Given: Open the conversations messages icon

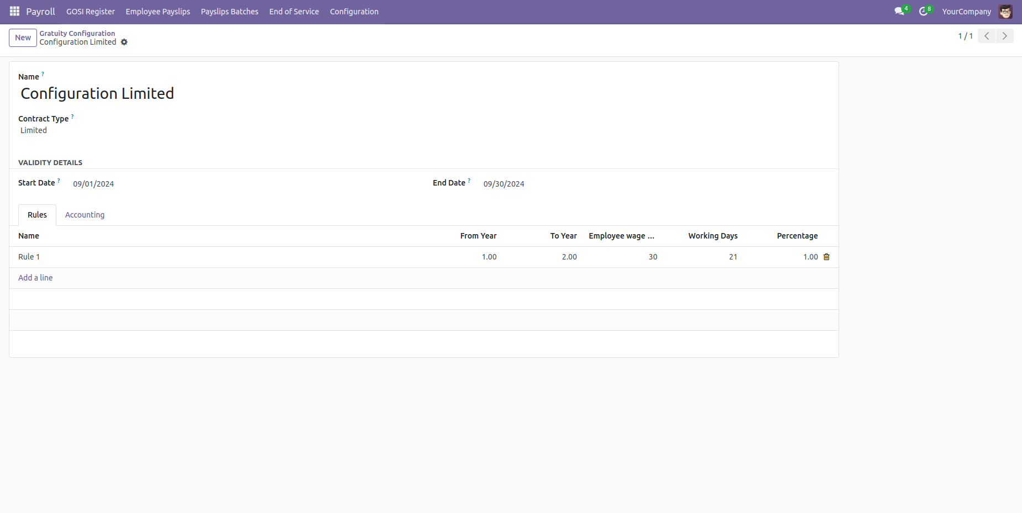Looking at the screenshot, I should 899,12.
